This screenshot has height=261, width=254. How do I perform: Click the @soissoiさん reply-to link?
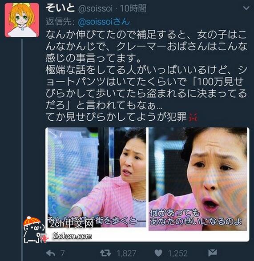[x=104, y=22]
